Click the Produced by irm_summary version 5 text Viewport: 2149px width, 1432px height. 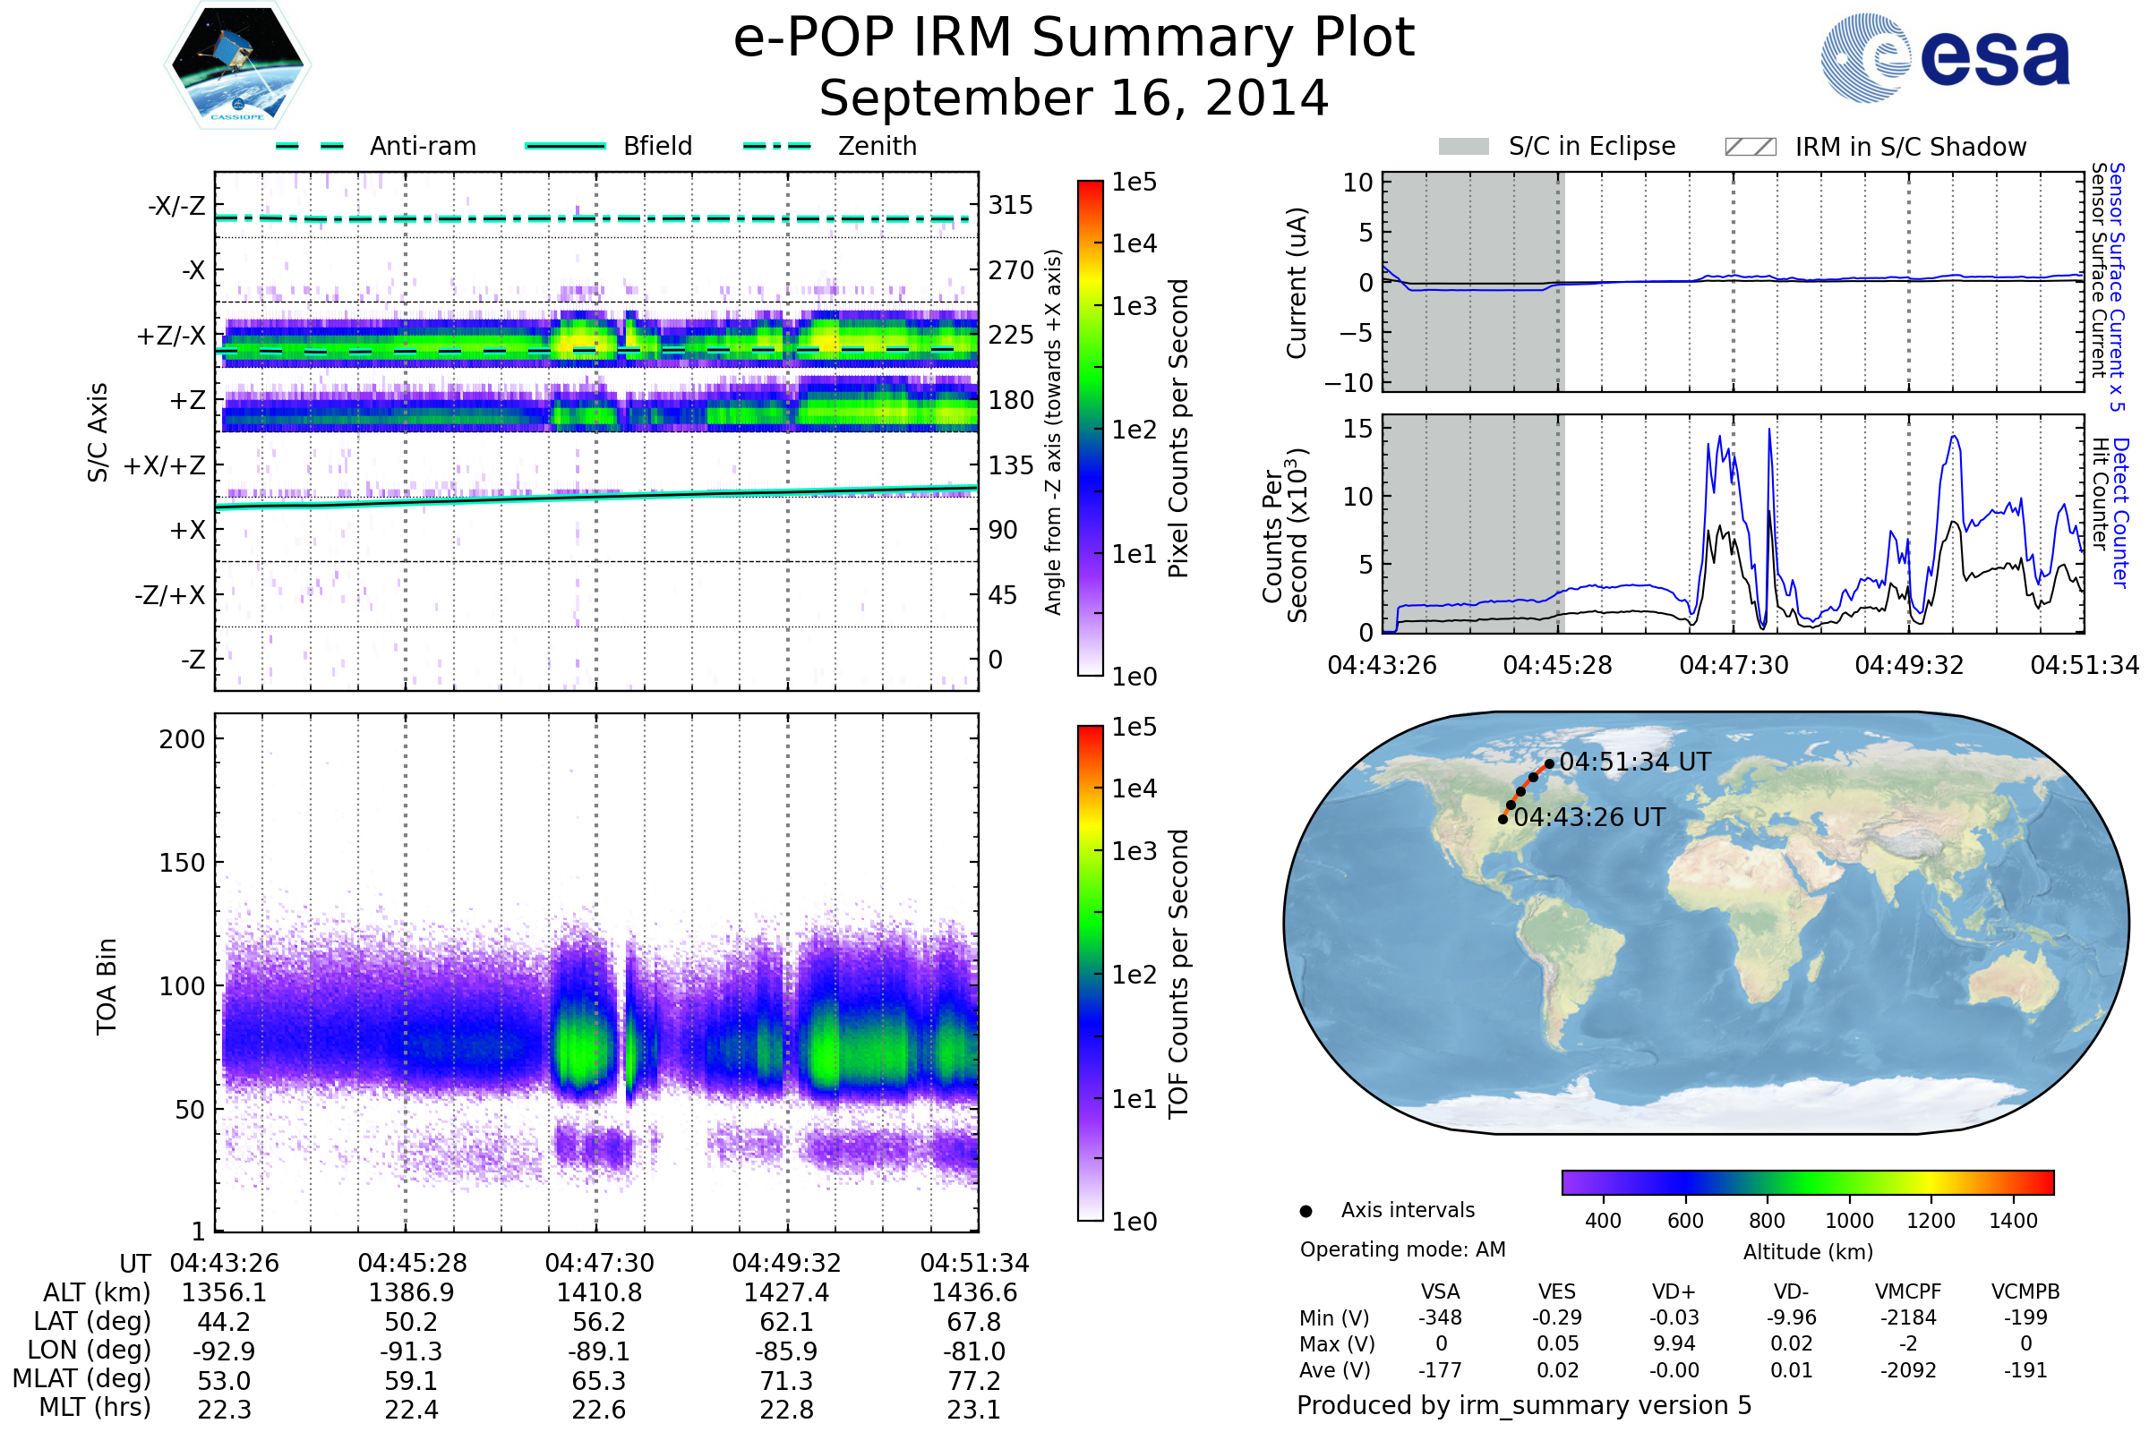[x=1524, y=1404]
